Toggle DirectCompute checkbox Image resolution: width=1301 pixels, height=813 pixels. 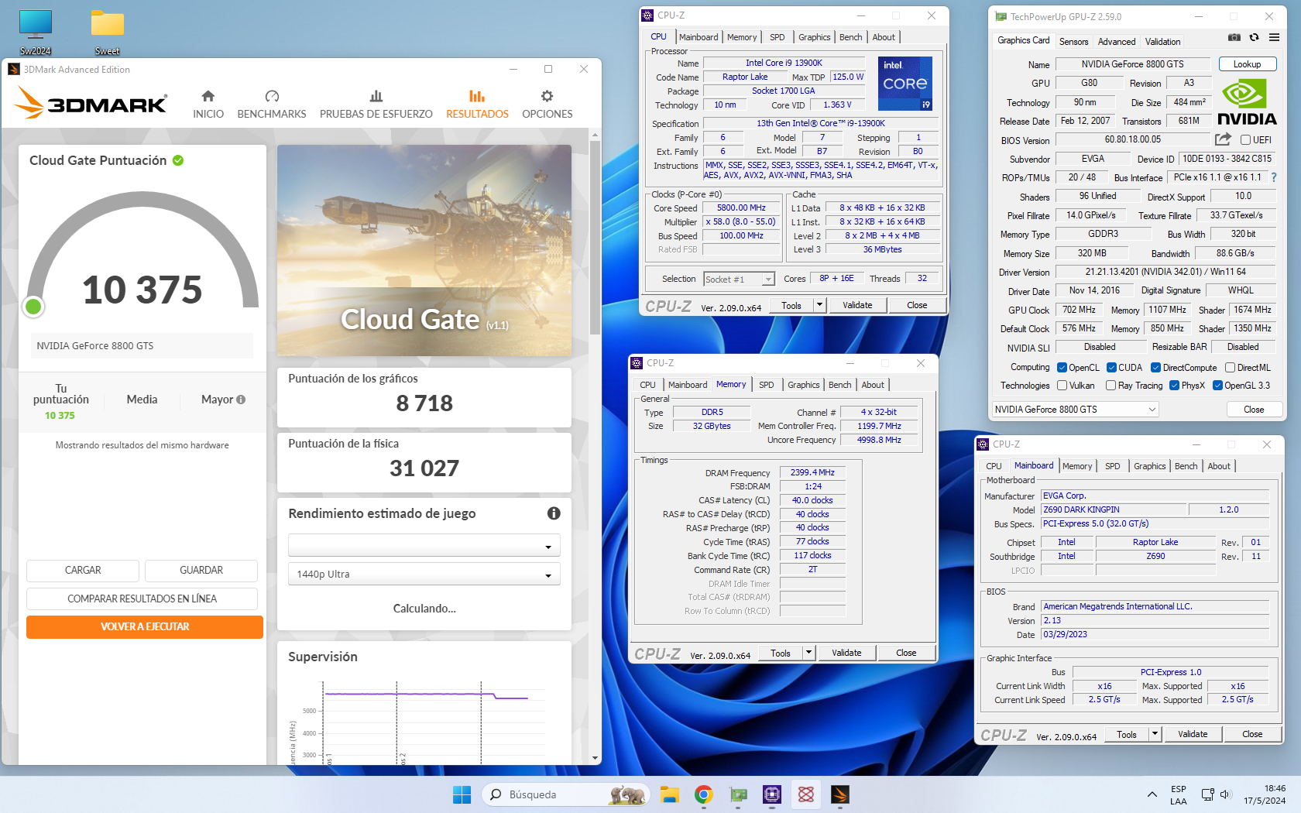tap(1155, 368)
